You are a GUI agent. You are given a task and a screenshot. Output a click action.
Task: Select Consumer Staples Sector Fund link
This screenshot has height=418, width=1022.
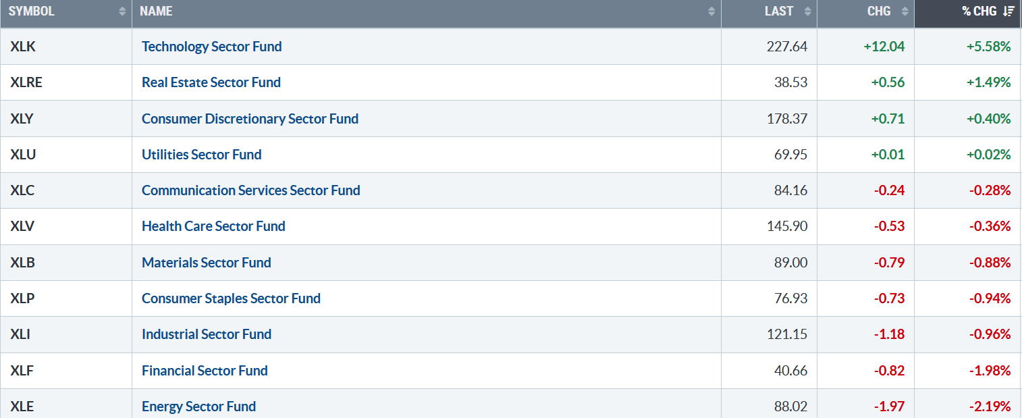(x=231, y=298)
